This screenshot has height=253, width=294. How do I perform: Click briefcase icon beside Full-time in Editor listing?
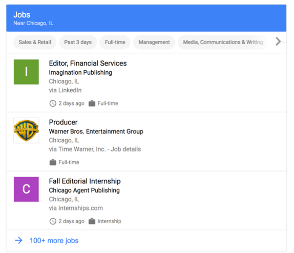92,103
